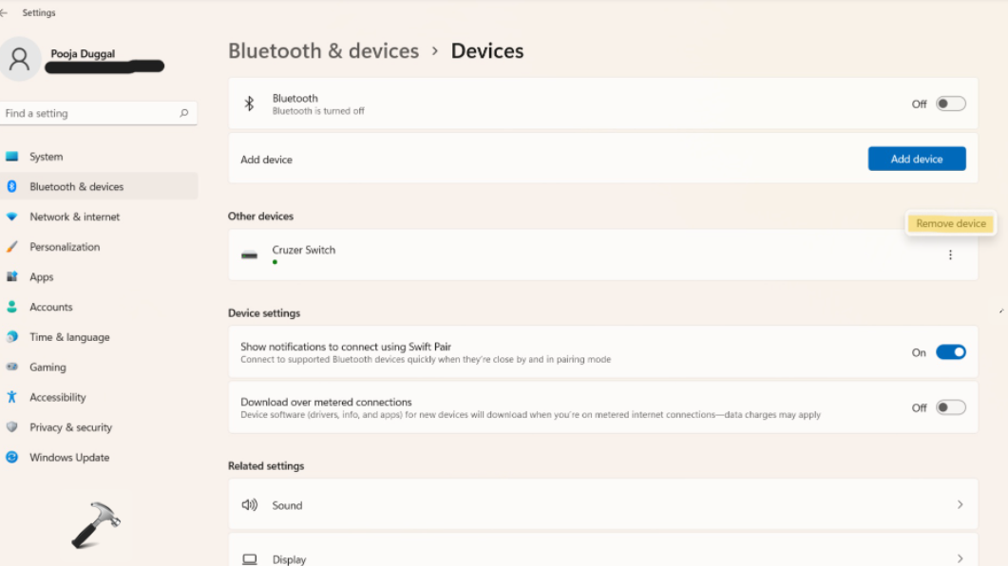This screenshot has width=1008, height=566.
Task: Go to the Gaming settings section
Action: 48,368
